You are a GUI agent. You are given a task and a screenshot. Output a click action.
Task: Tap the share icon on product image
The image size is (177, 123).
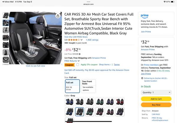tap(58, 16)
